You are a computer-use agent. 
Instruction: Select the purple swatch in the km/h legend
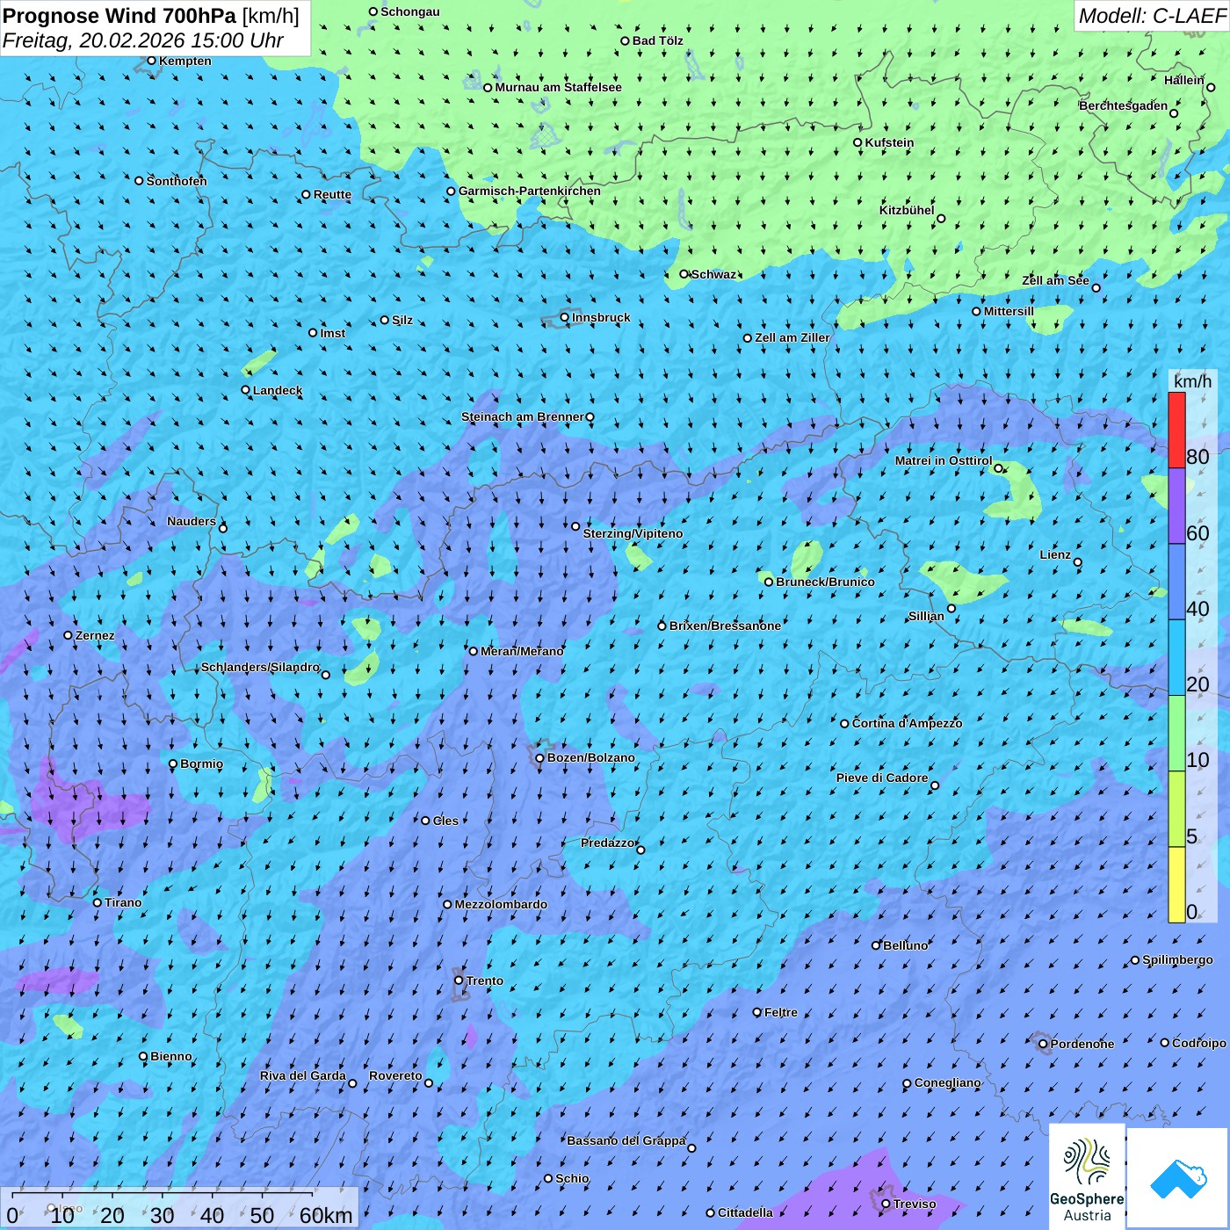click(x=1176, y=506)
